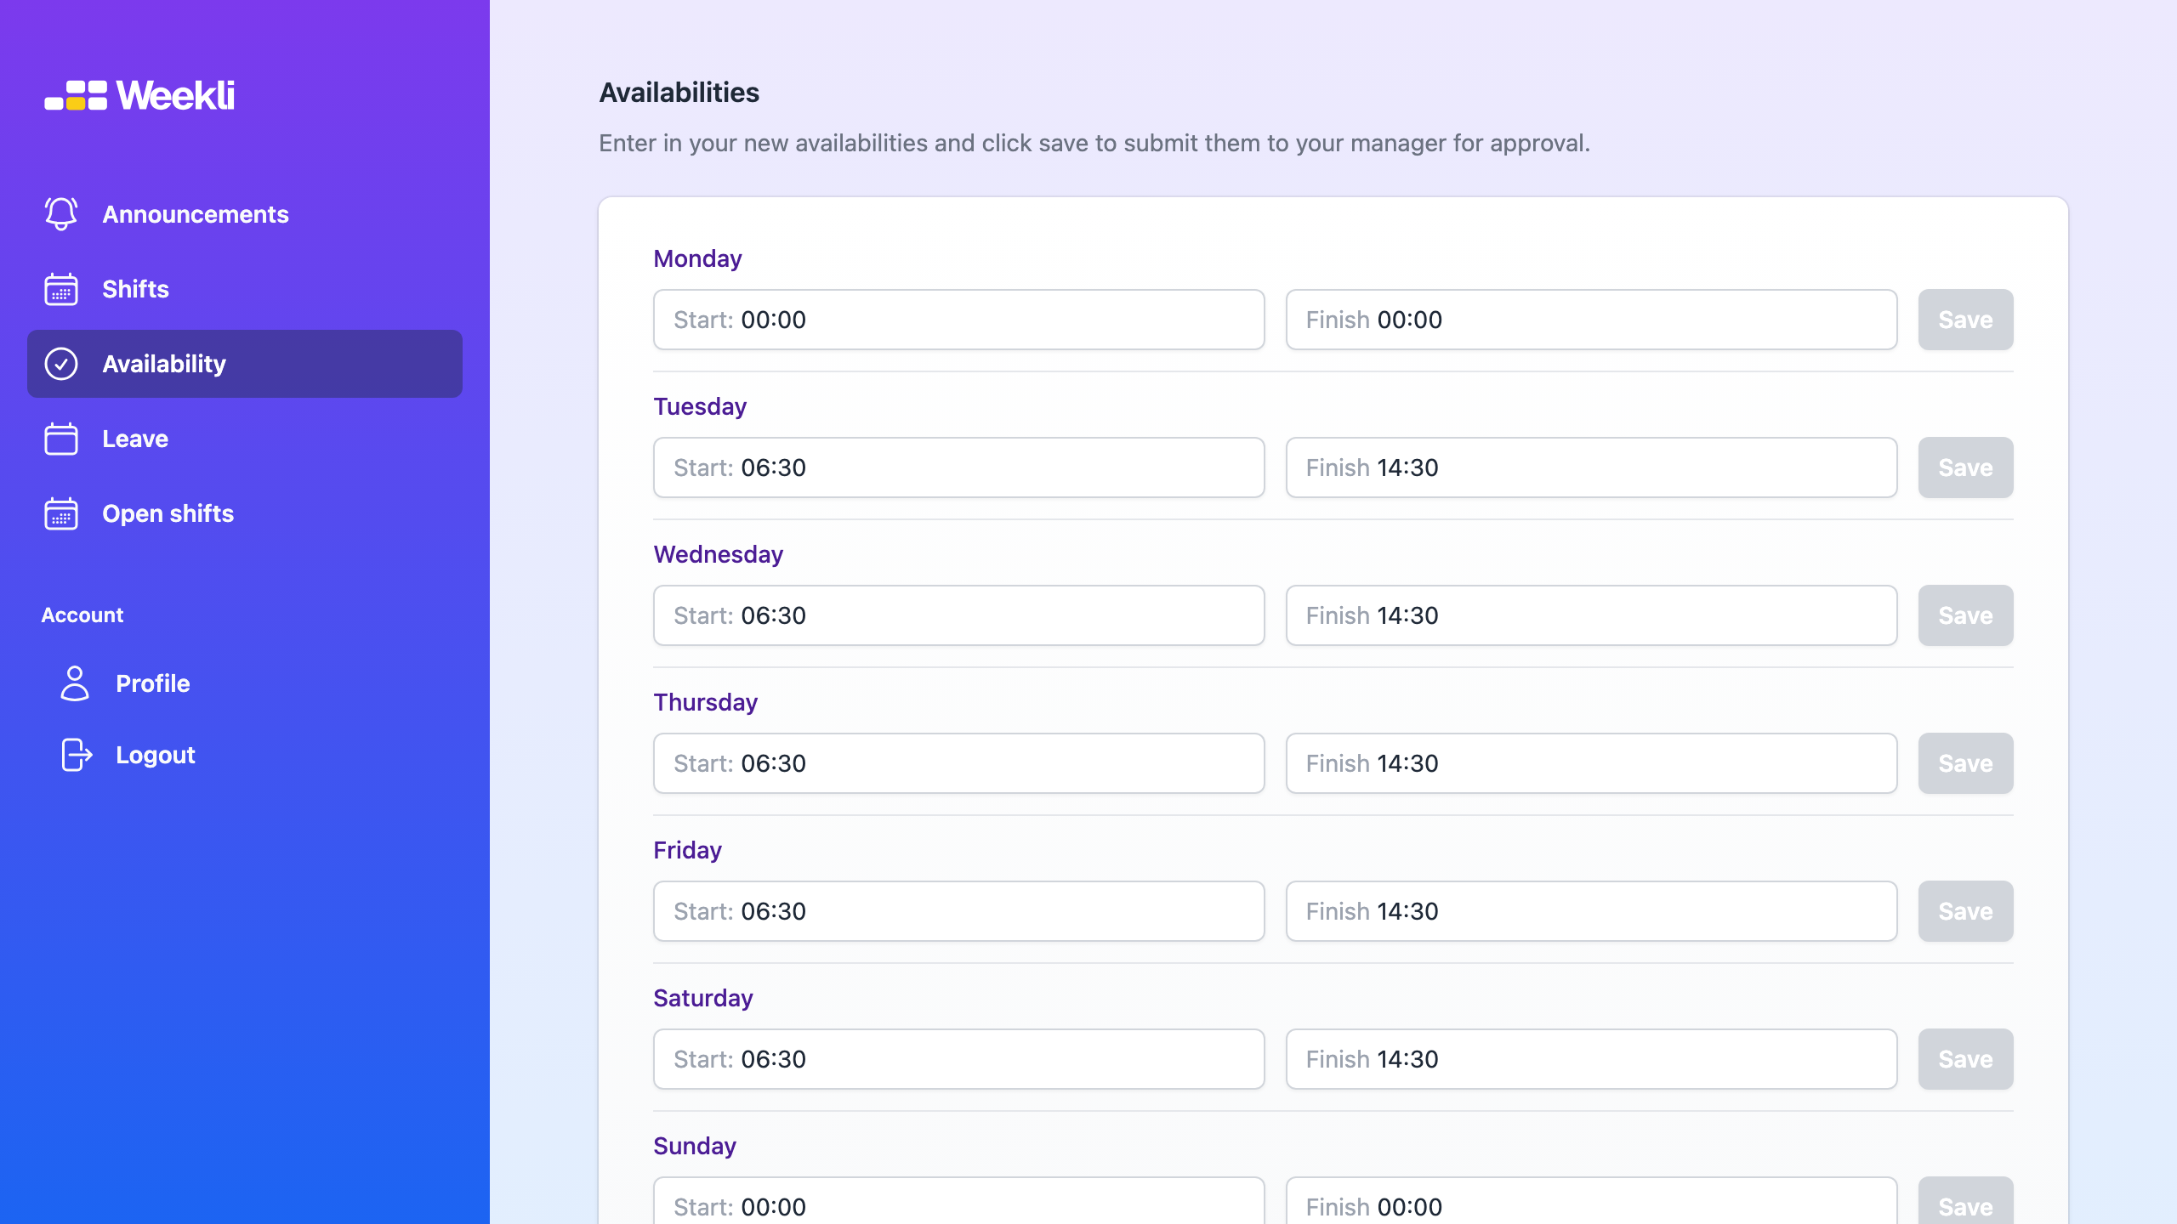The image size is (2177, 1224).
Task: Edit the Thursday Start time
Action: click(x=959, y=763)
